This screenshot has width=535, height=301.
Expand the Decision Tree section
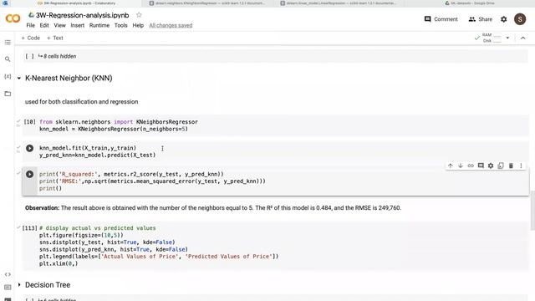click(x=19, y=284)
